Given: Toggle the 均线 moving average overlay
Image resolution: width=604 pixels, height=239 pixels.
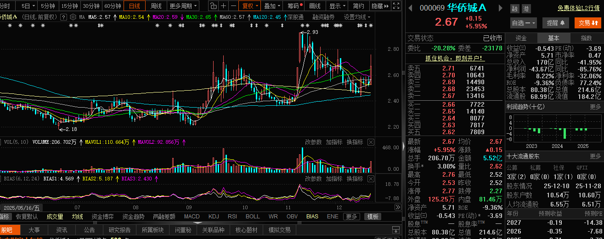Looking at the screenshot, I should [77, 217].
